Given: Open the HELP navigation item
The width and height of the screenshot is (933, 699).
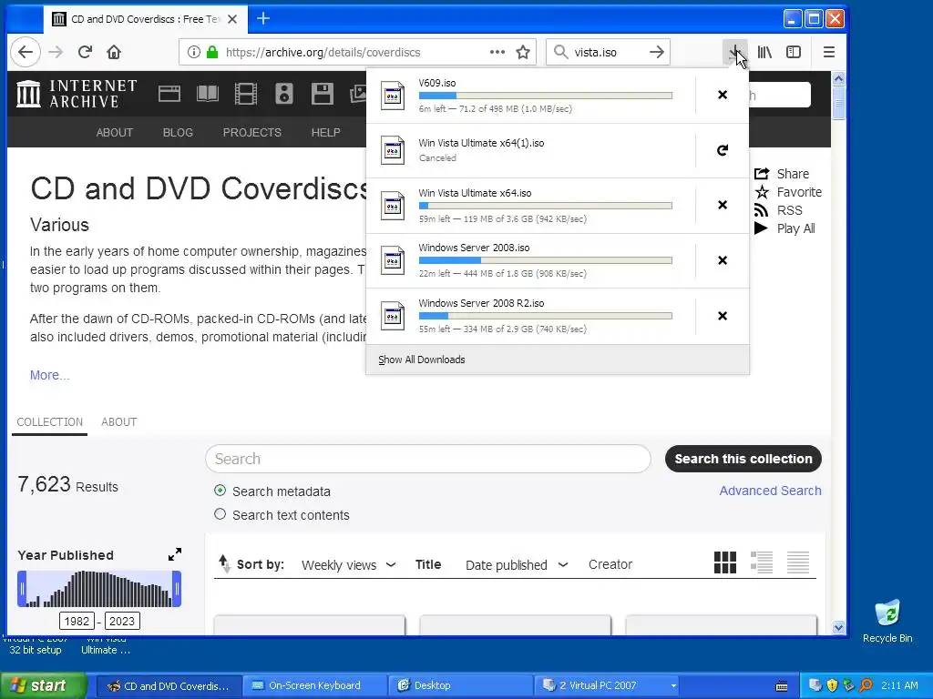Looking at the screenshot, I should pos(325,133).
